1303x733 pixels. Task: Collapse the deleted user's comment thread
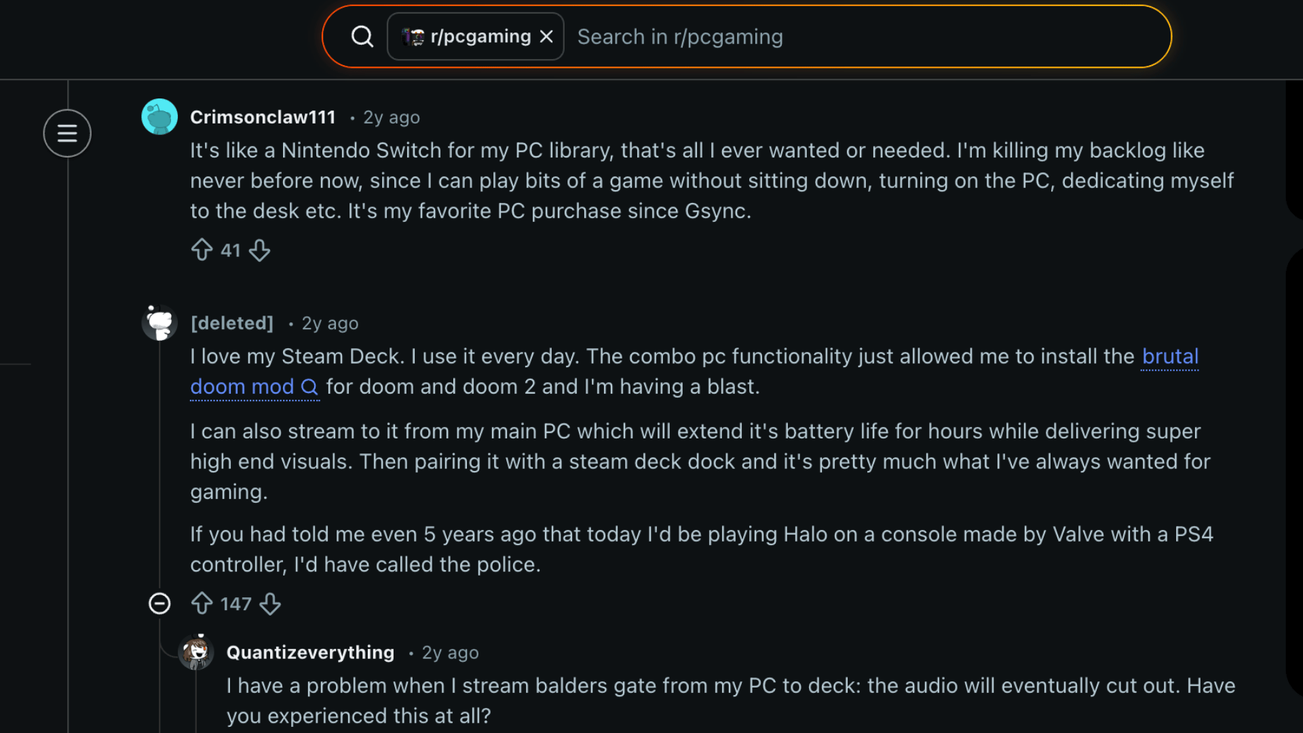tap(159, 603)
